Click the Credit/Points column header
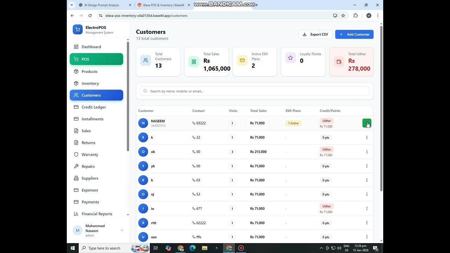The image size is (450, 253). [330, 111]
